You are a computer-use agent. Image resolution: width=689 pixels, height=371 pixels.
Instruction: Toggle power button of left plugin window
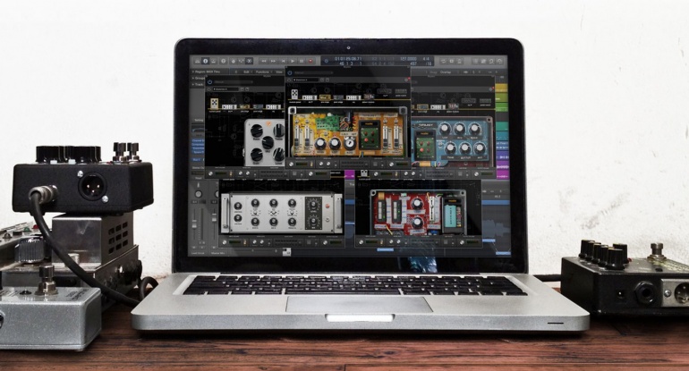209,82
